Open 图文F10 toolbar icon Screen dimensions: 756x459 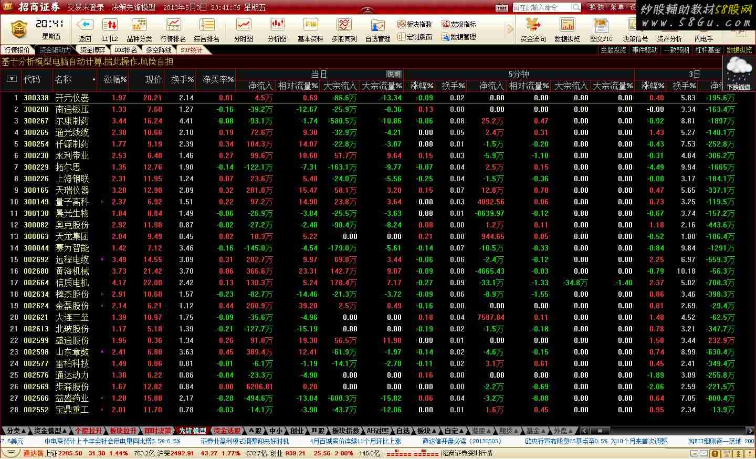tap(601, 25)
